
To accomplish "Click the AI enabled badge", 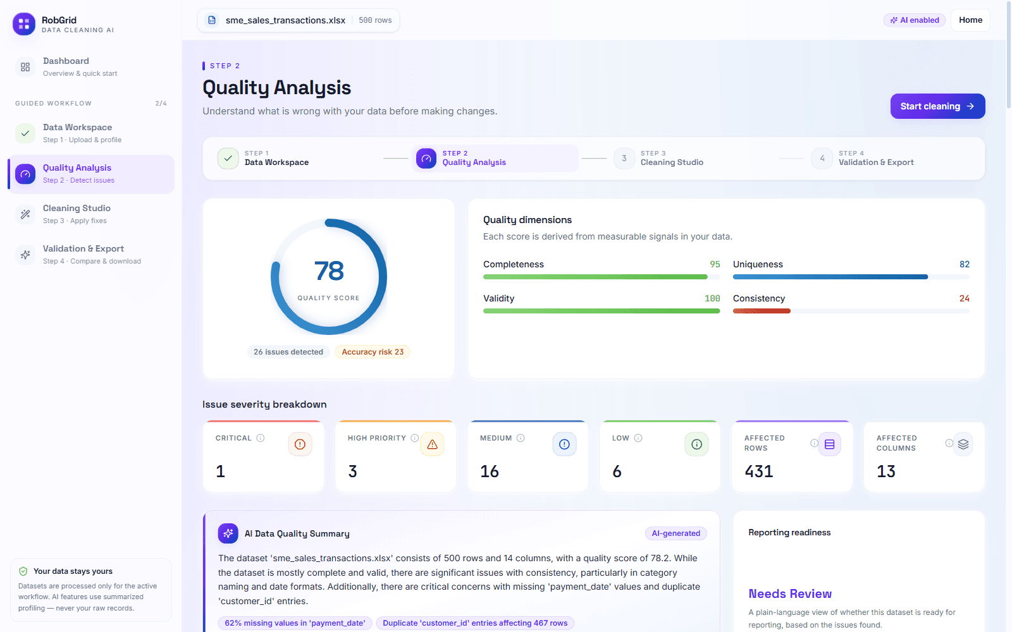I will point(915,20).
